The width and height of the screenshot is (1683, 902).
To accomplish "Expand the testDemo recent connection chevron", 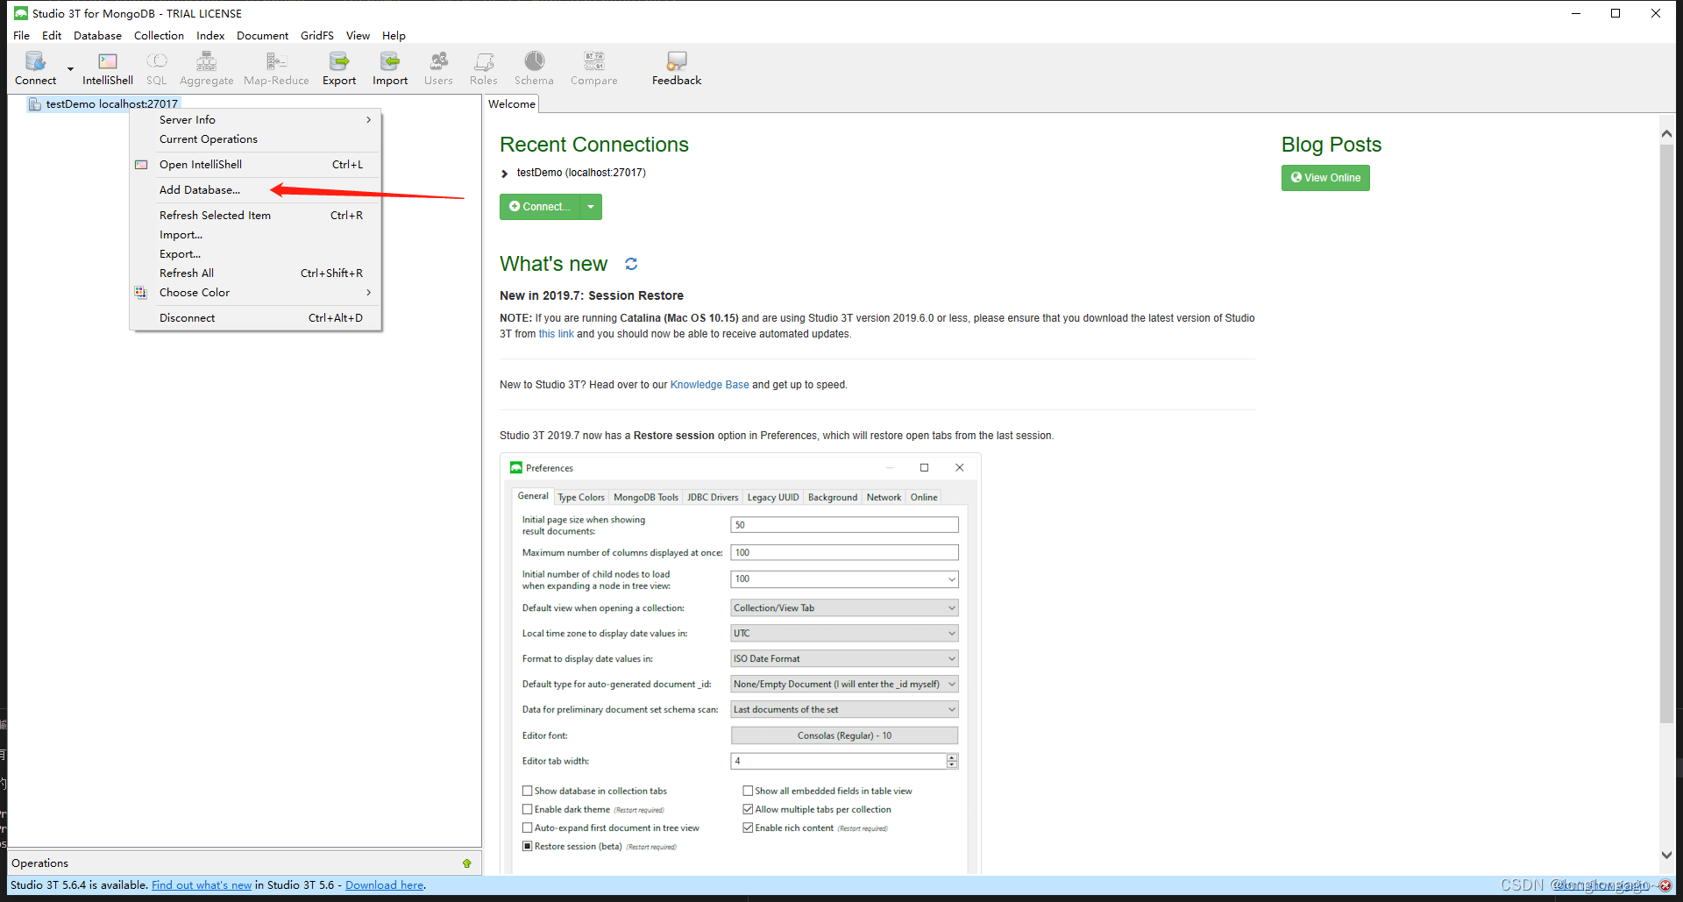I will click(x=504, y=174).
